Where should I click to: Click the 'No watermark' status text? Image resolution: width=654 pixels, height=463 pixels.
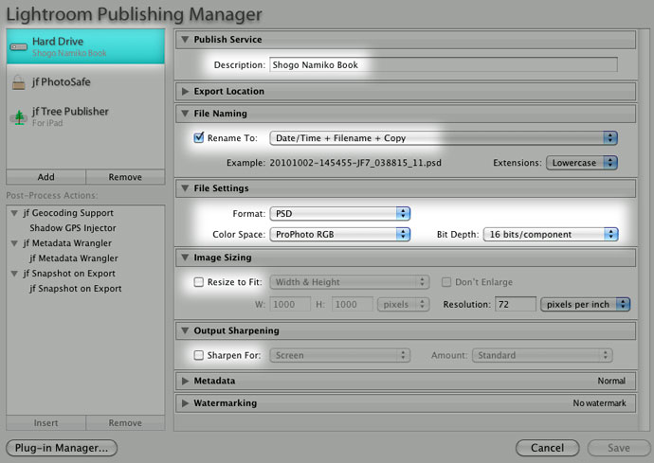599,403
